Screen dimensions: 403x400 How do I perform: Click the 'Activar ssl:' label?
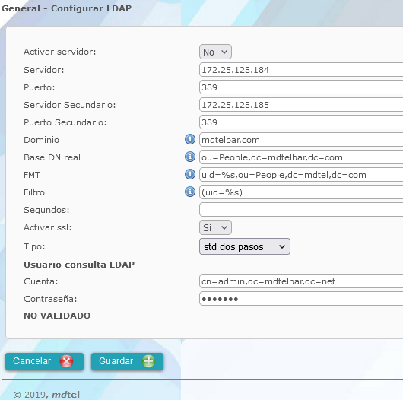(x=48, y=227)
